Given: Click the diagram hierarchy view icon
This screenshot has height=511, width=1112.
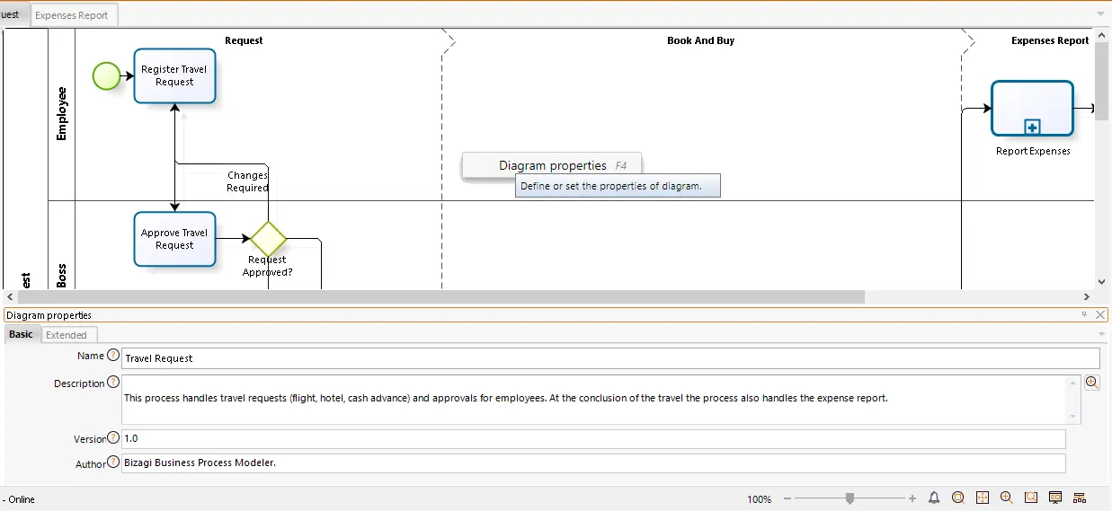Looking at the screenshot, I should [1080, 498].
